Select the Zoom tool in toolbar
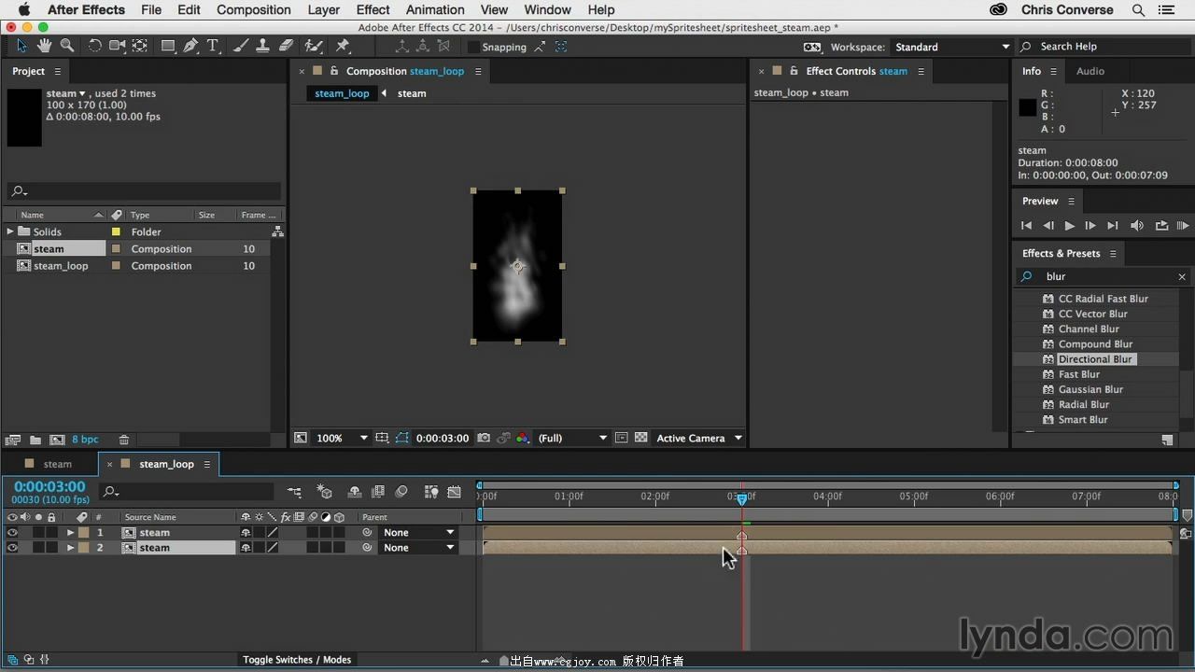 [x=67, y=46]
